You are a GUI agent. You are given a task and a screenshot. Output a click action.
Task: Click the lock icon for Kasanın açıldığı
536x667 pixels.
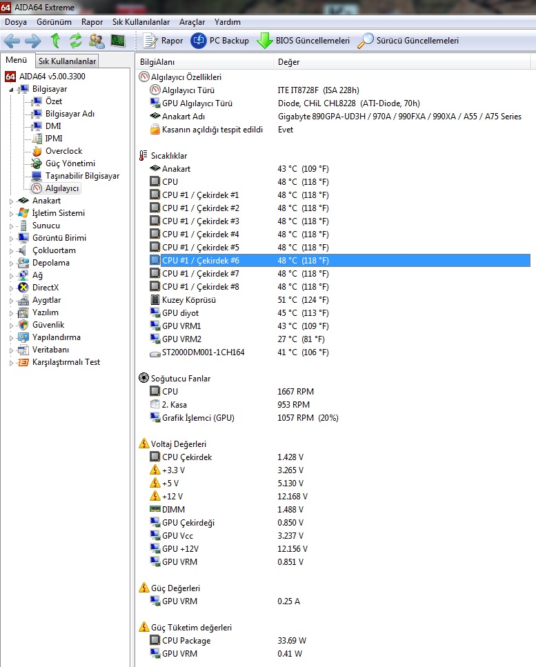coord(155,129)
